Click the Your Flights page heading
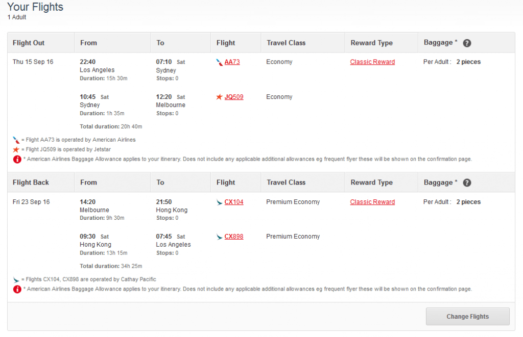Viewport: 523px width, 337px height. (35, 7)
